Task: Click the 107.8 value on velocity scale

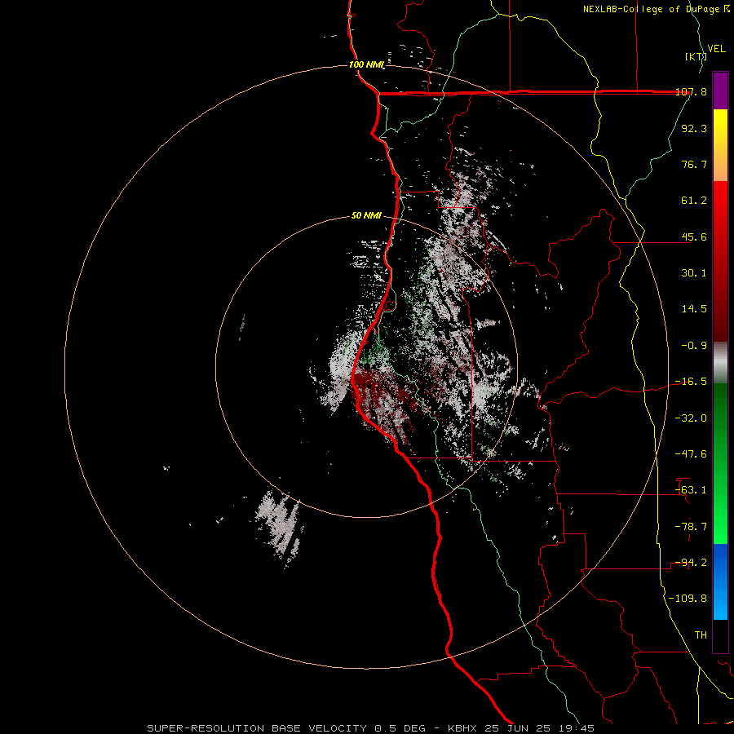Action: tap(692, 91)
